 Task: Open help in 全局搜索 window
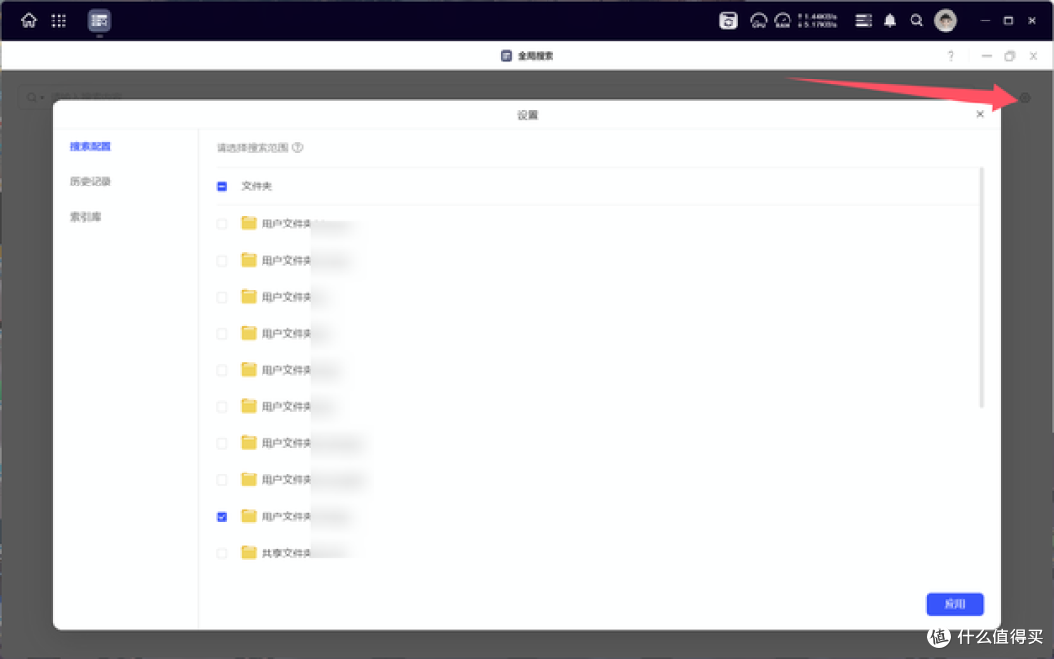951,56
